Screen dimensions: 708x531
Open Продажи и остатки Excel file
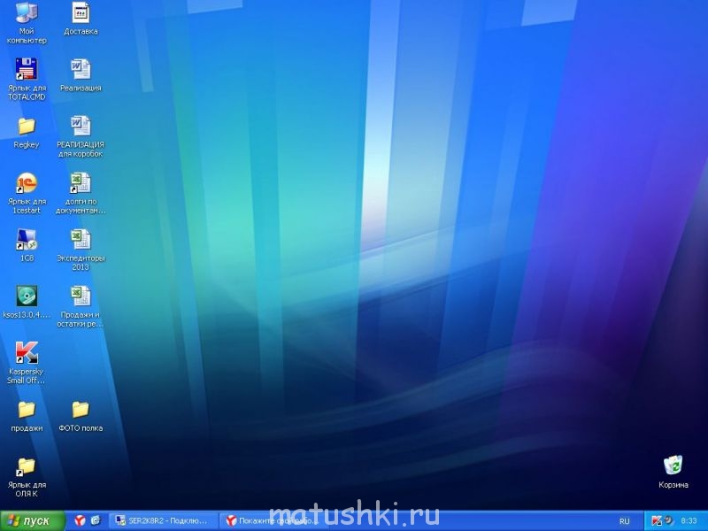tap(81, 296)
